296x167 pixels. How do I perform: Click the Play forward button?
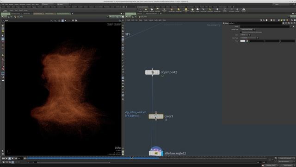pos(12,158)
